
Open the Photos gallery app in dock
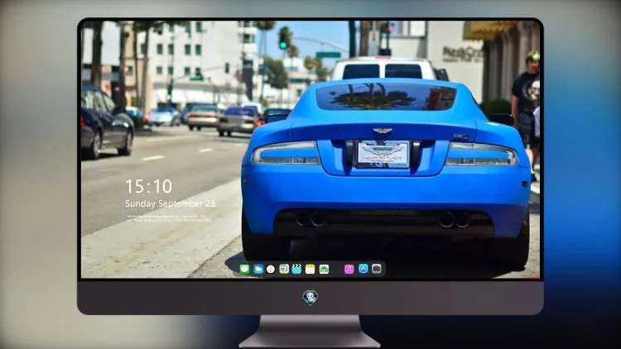[x=324, y=269]
